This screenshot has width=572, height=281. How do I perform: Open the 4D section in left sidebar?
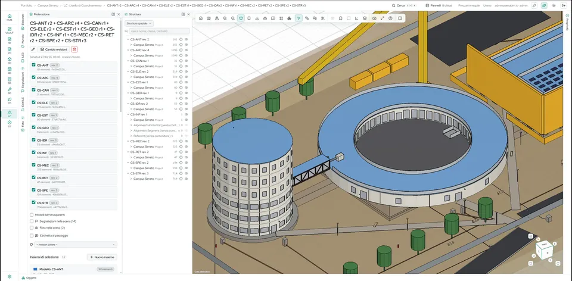[10, 70]
